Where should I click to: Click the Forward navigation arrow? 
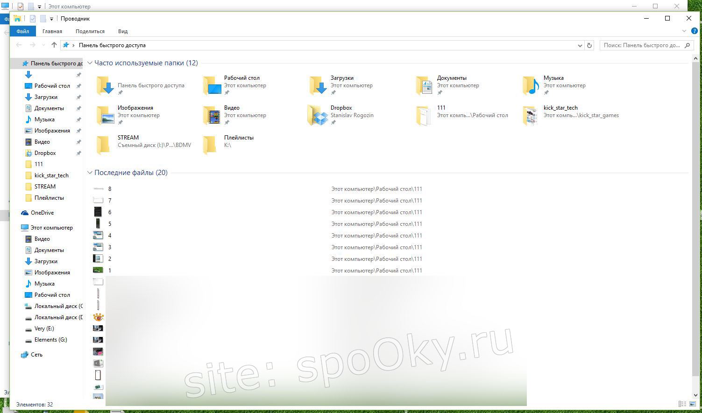(x=32, y=45)
